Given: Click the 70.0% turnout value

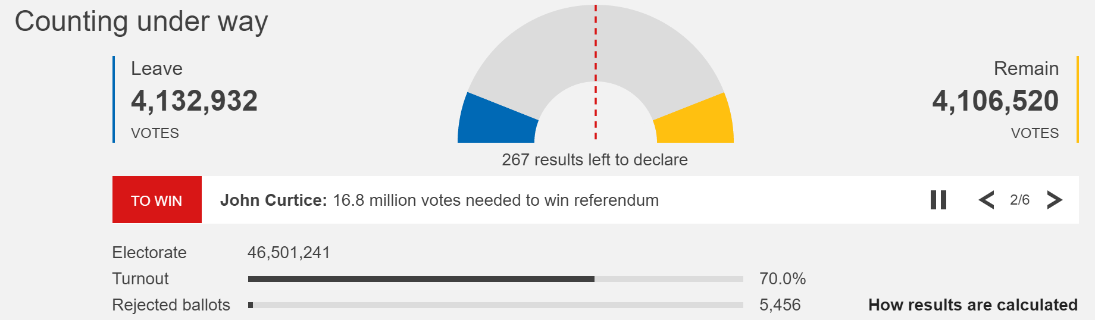Looking at the screenshot, I should pos(782,279).
